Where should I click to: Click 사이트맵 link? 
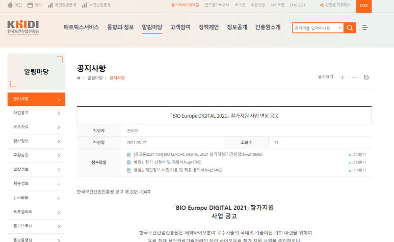(x=277, y=5)
